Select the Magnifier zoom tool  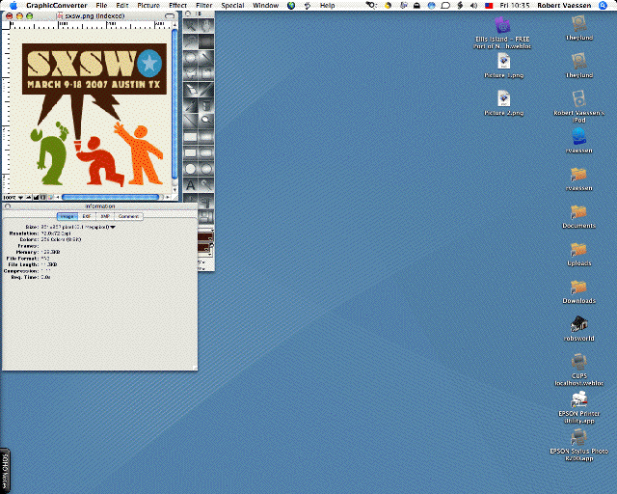pos(205,120)
